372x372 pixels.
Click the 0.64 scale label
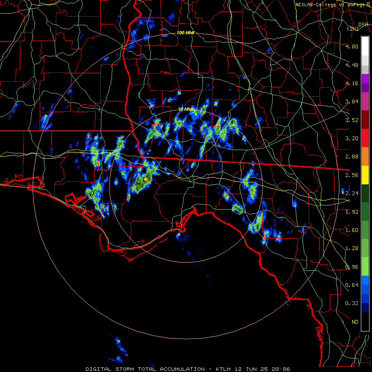(352, 285)
